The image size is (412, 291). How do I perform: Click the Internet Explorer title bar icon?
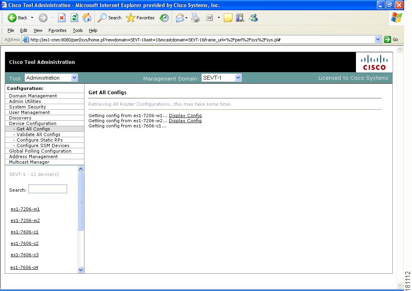[x=4, y=5]
